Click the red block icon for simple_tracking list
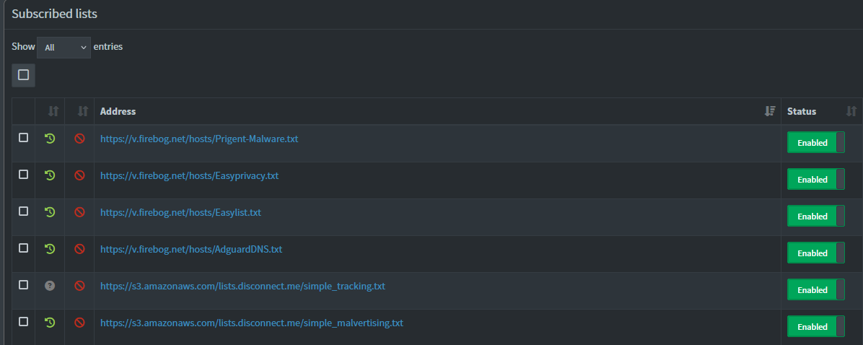 pyautogui.click(x=79, y=286)
